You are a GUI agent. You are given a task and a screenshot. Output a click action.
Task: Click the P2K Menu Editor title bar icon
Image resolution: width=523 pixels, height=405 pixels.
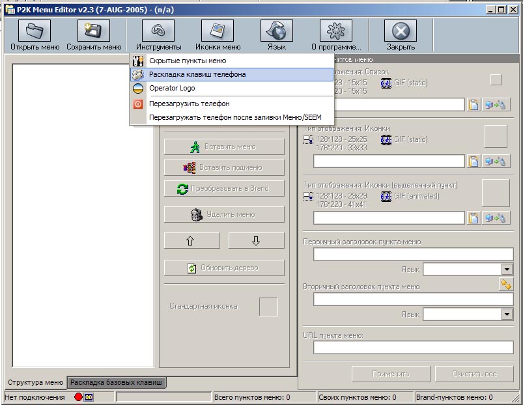coord(10,10)
